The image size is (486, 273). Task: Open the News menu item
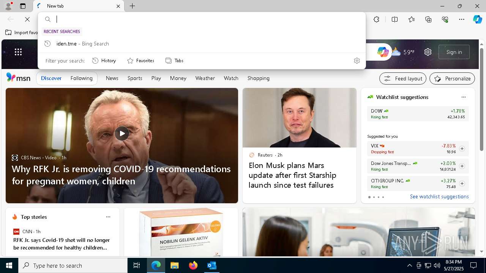click(112, 78)
